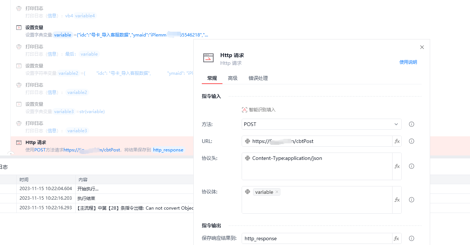Click the info icon beside URL
Screen dimensions: 470x245
click(x=412, y=141)
